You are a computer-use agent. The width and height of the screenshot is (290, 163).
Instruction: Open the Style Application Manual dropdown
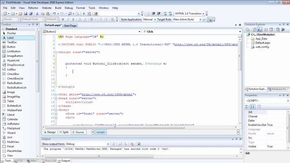(x=155, y=19)
